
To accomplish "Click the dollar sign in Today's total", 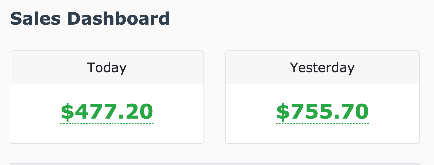I will tap(67, 112).
